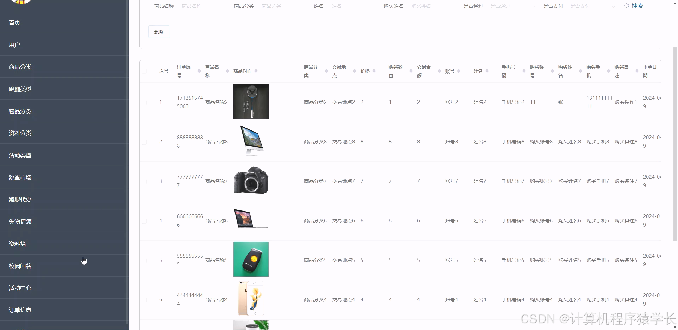Check the checkbox for order 1713515745060
The image size is (678, 330).
pyautogui.click(x=144, y=102)
